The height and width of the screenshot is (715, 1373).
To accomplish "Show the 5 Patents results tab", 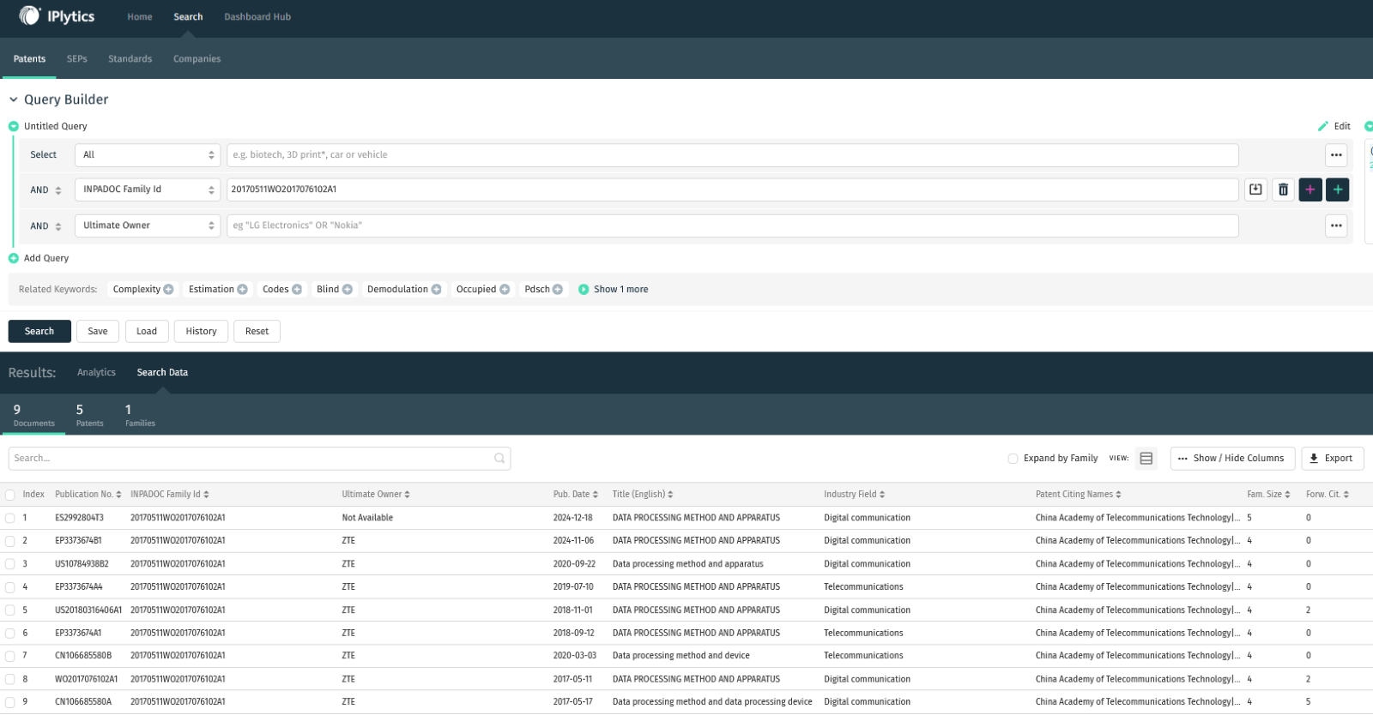I will [89, 416].
